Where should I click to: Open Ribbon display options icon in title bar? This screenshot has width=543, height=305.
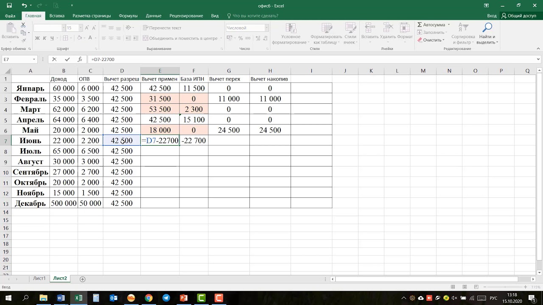point(487,6)
